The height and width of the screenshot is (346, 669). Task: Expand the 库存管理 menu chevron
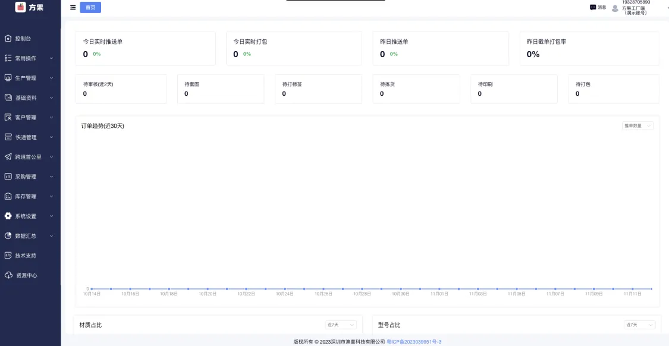(51, 196)
